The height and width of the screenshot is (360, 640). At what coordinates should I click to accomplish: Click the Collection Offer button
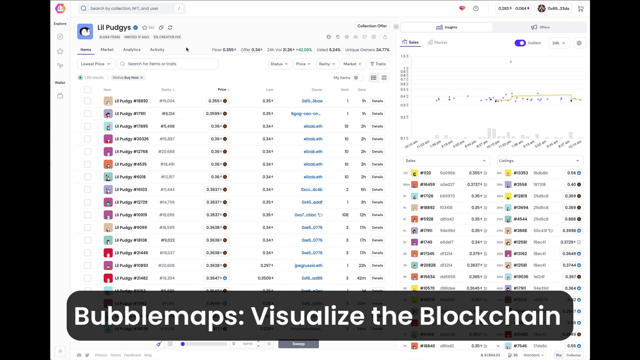coord(372,26)
